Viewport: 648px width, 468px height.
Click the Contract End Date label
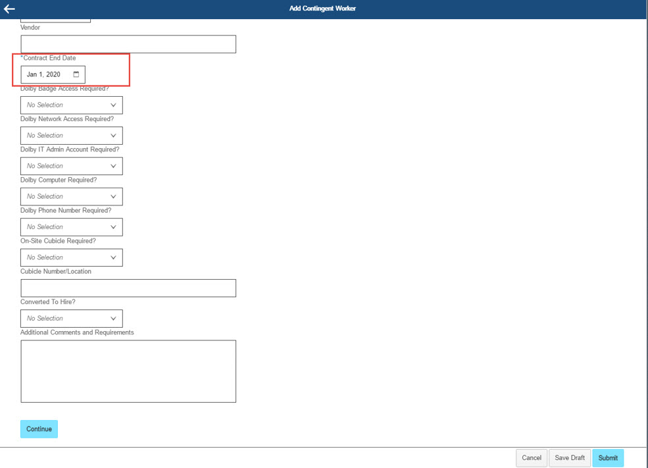pyautogui.click(x=48, y=58)
